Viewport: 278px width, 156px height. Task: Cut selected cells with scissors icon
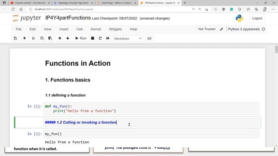34,38
